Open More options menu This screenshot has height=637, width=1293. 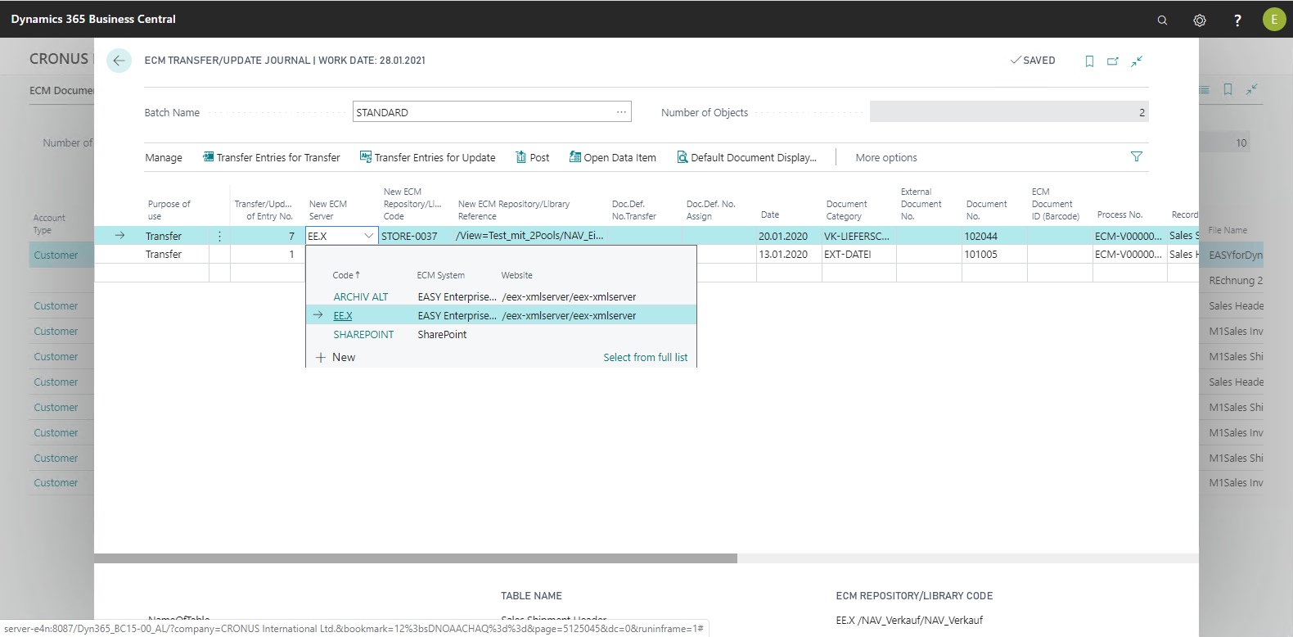[885, 157]
